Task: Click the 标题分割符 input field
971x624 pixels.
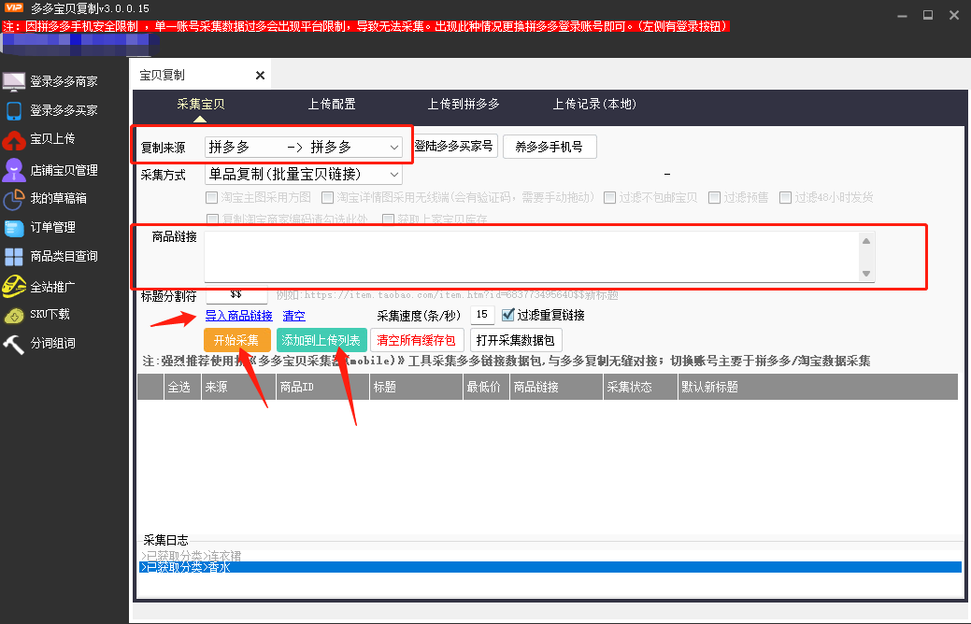Action: pyautogui.click(x=236, y=294)
